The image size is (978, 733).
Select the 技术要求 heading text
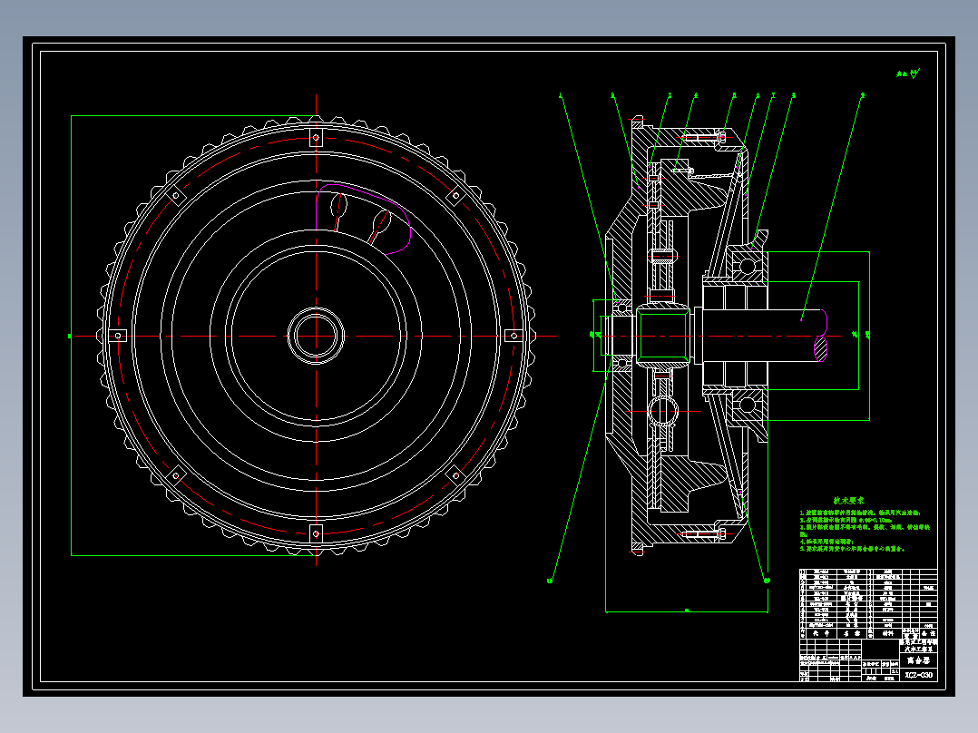[x=849, y=501]
